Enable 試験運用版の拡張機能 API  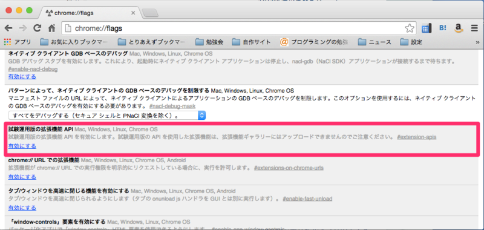(x=22, y=146)
